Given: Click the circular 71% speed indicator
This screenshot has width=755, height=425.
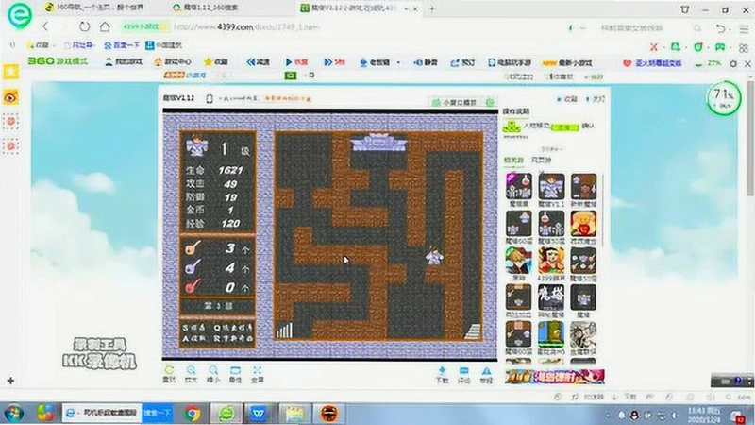Looking at the screenshot, I should [x=724, y=98].
